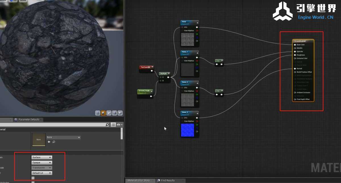Select the sphere preview shape
Screen dimensions: 341x183
click(x=103, y=113)
